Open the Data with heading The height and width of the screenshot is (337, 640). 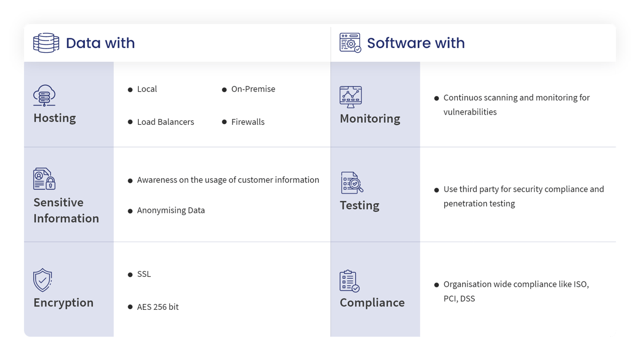tap(100, 43)
